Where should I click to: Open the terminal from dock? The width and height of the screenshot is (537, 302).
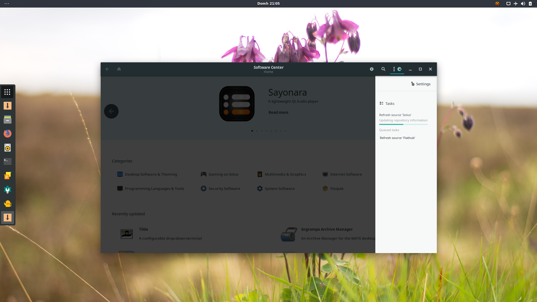coord(8,161)
